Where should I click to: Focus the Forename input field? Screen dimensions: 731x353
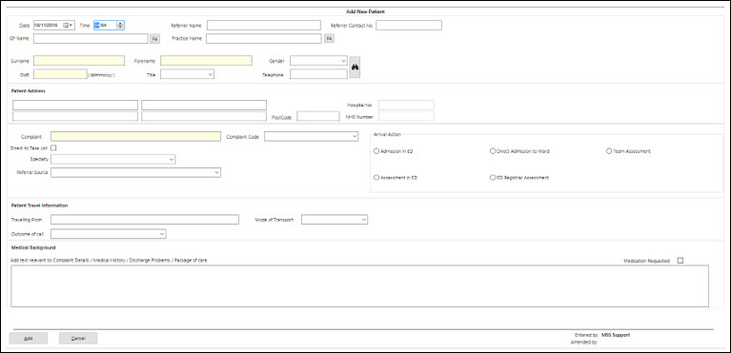point(206,61)
